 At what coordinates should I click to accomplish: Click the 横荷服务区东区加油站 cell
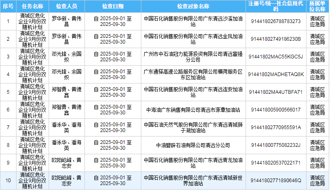pyautogui.click(x=193, y=74)
